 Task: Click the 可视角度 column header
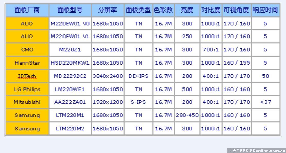pyautogui.click(x=237, y=10)
